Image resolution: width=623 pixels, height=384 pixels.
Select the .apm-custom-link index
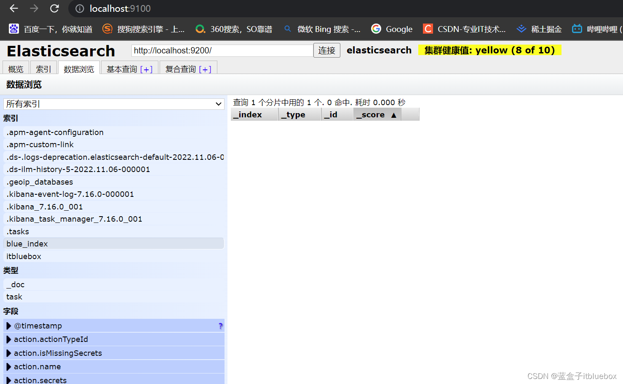click(114, 144)
